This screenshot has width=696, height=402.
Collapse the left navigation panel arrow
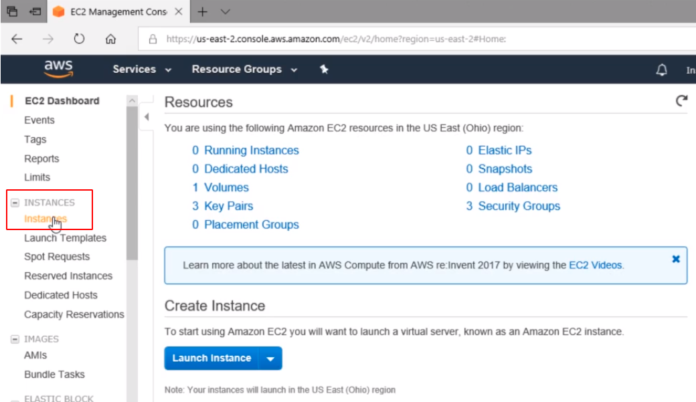[147, 118]
